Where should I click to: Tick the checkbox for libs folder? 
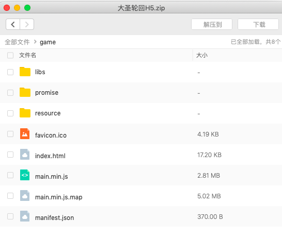10,72
